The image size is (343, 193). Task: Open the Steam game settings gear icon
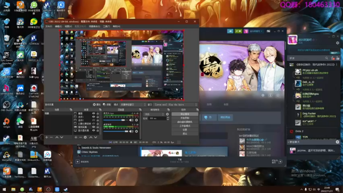click(x=263, y=95)
